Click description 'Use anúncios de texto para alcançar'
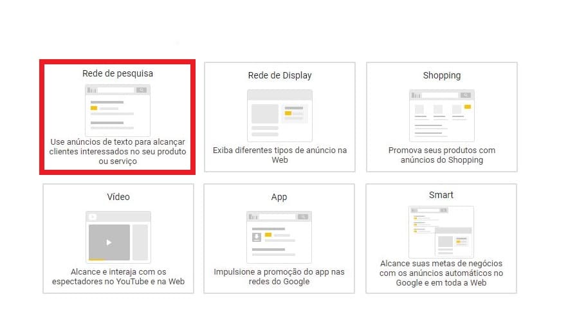Image resolution: width=568 pixels, height=328 pixels. click(118, 142)
